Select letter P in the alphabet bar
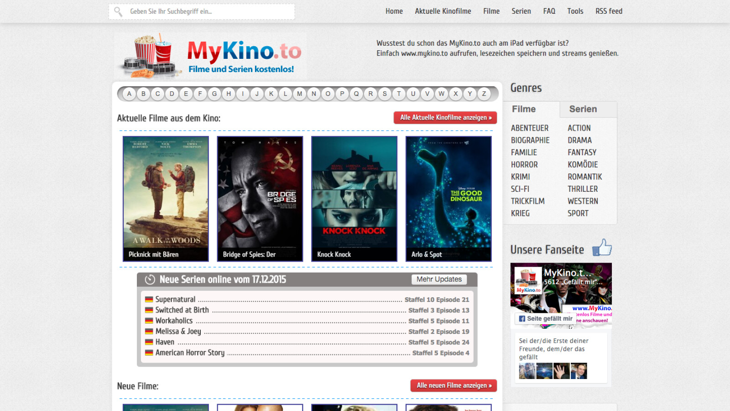 click(x=342, y=94)
